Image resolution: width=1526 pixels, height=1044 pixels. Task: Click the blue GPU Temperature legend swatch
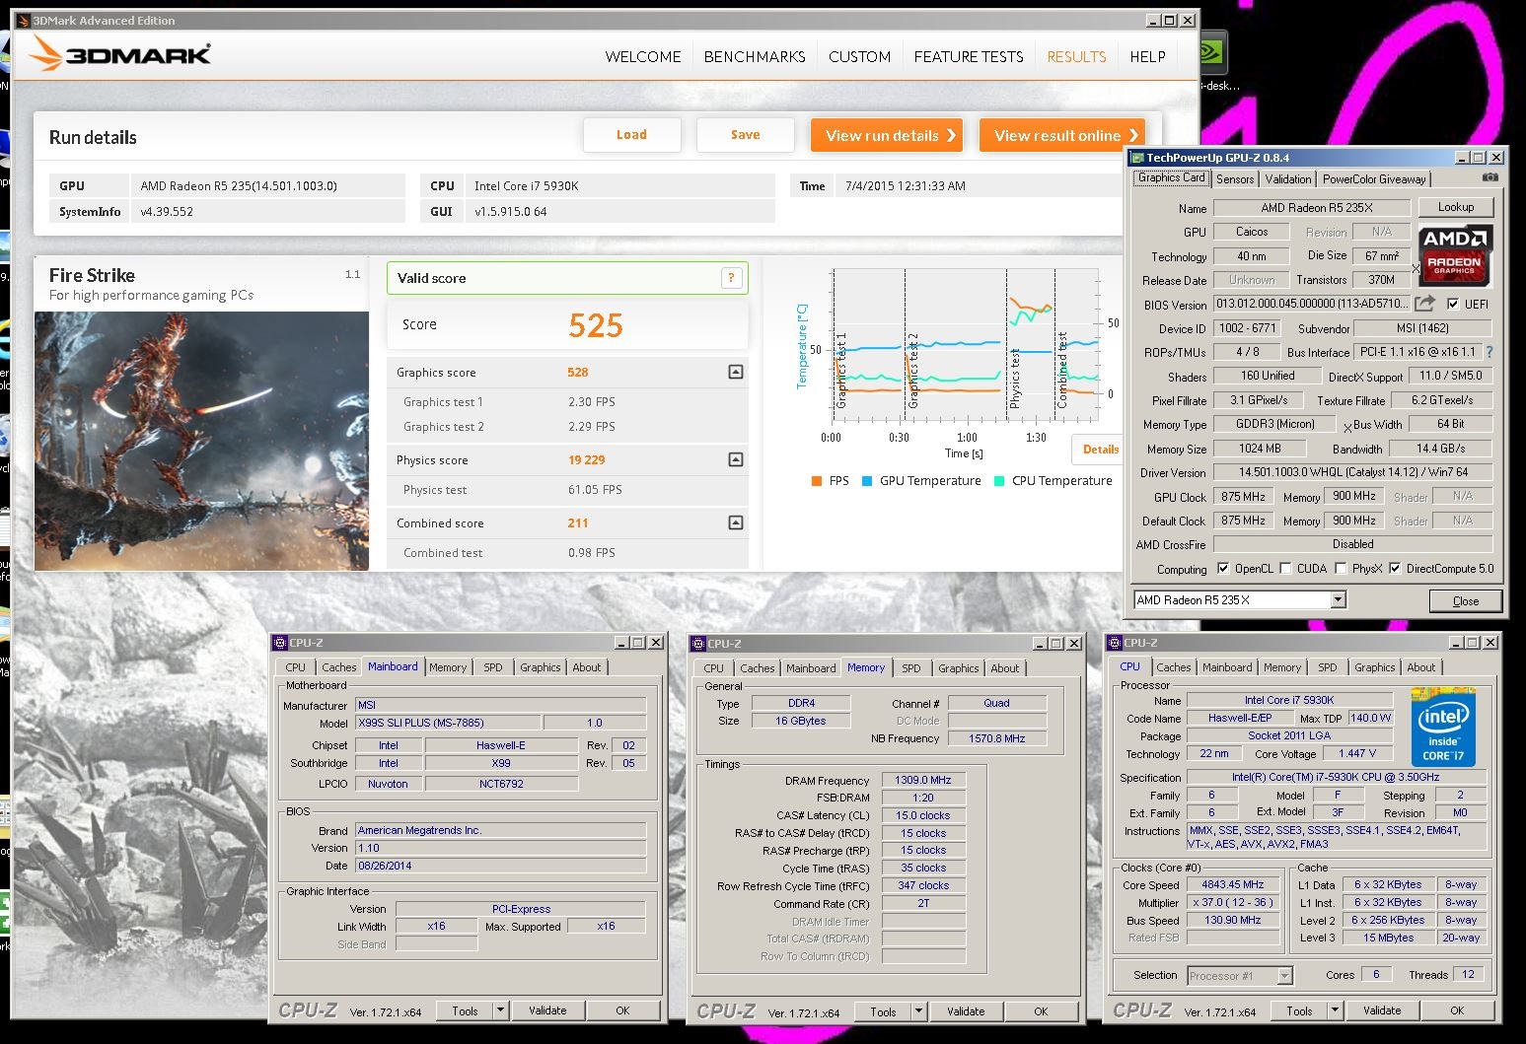tap(867, 481)
